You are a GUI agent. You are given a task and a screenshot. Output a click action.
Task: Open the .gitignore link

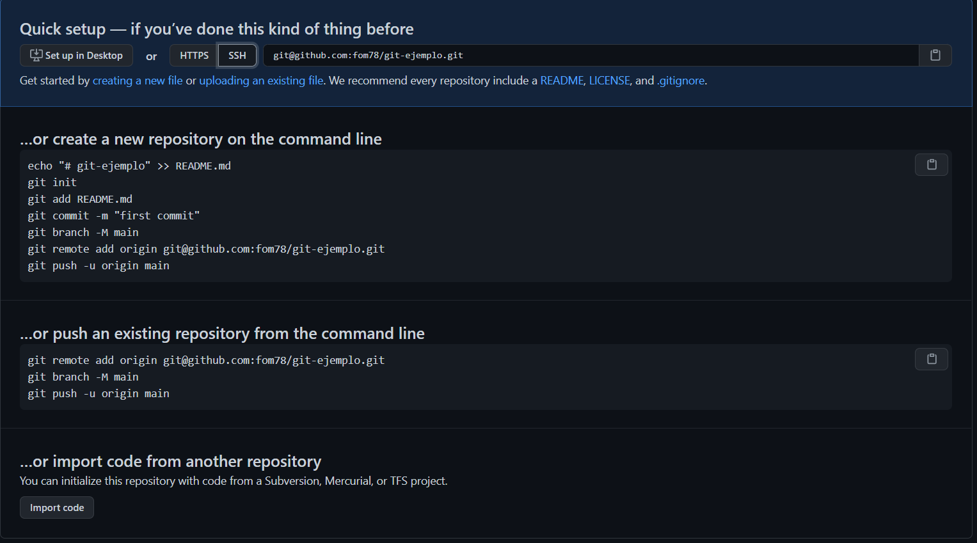[x=681, y=81]
